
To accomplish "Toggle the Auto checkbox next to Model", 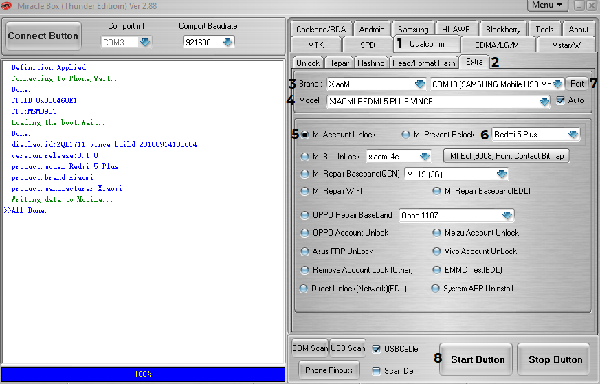I will [x=560, y=100].
